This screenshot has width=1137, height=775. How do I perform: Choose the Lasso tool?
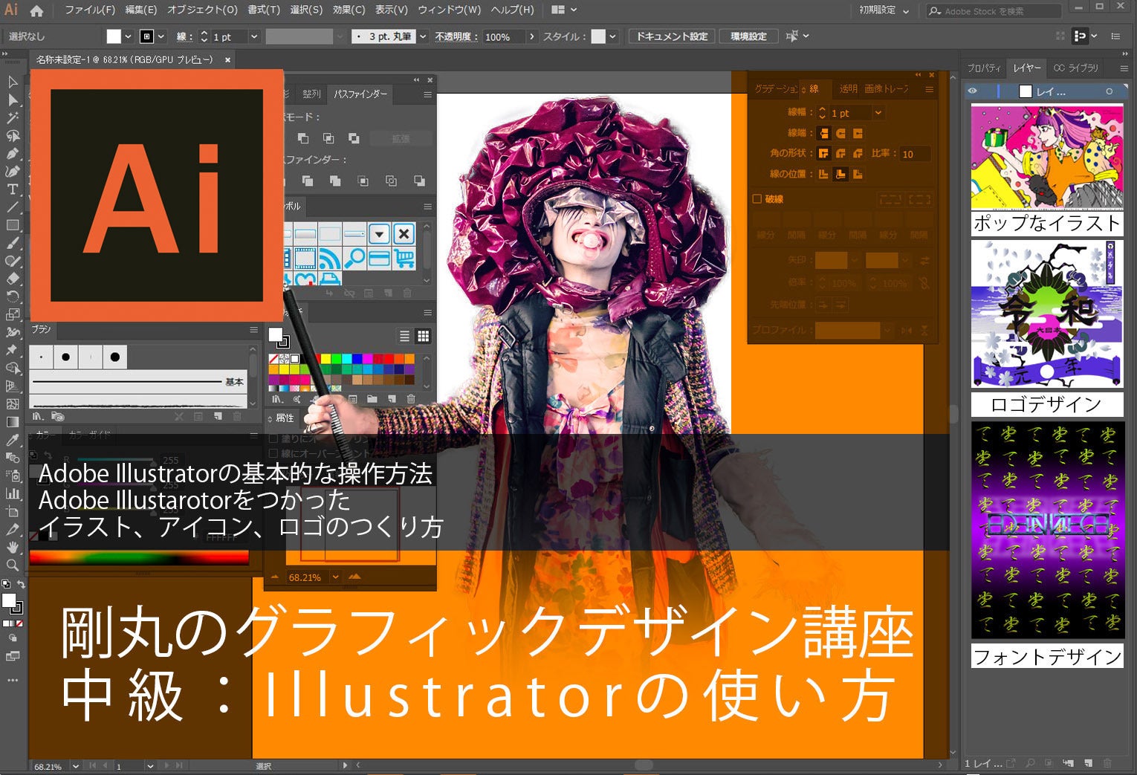coord(13,136)
